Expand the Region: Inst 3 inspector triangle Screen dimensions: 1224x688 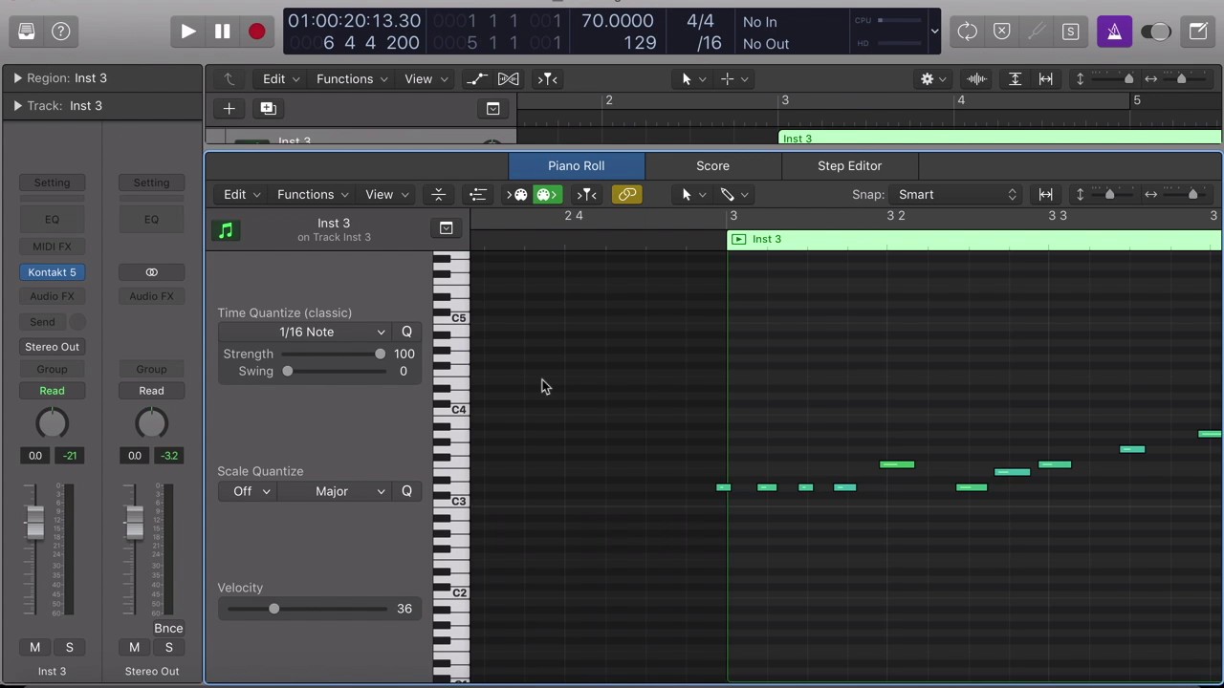(17, 78)
